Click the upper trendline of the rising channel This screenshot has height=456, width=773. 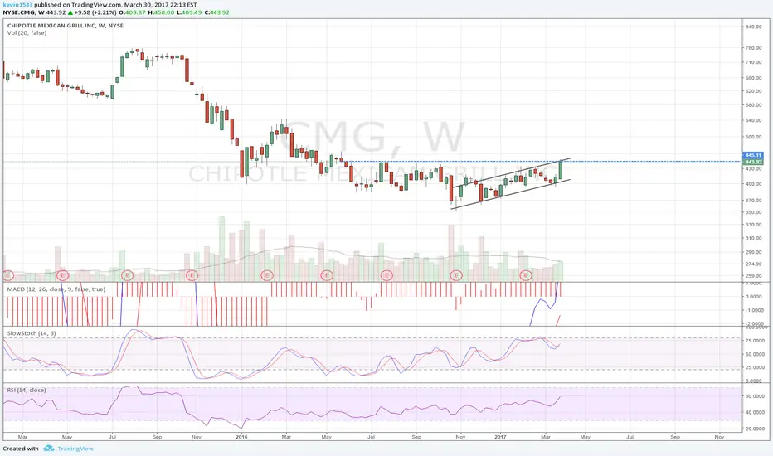tap(512, 173)
